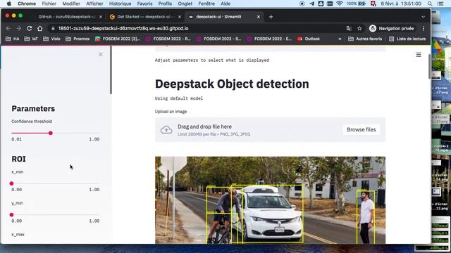Open the Afficher menu
The height and width of the screenshot is (253, 451).
(94, 4)
